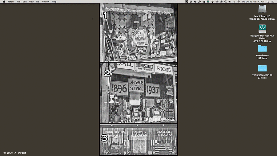Viewport: 277px width, 156px height.
Task: Open the Go menu
Action: [x=38, y=2]
